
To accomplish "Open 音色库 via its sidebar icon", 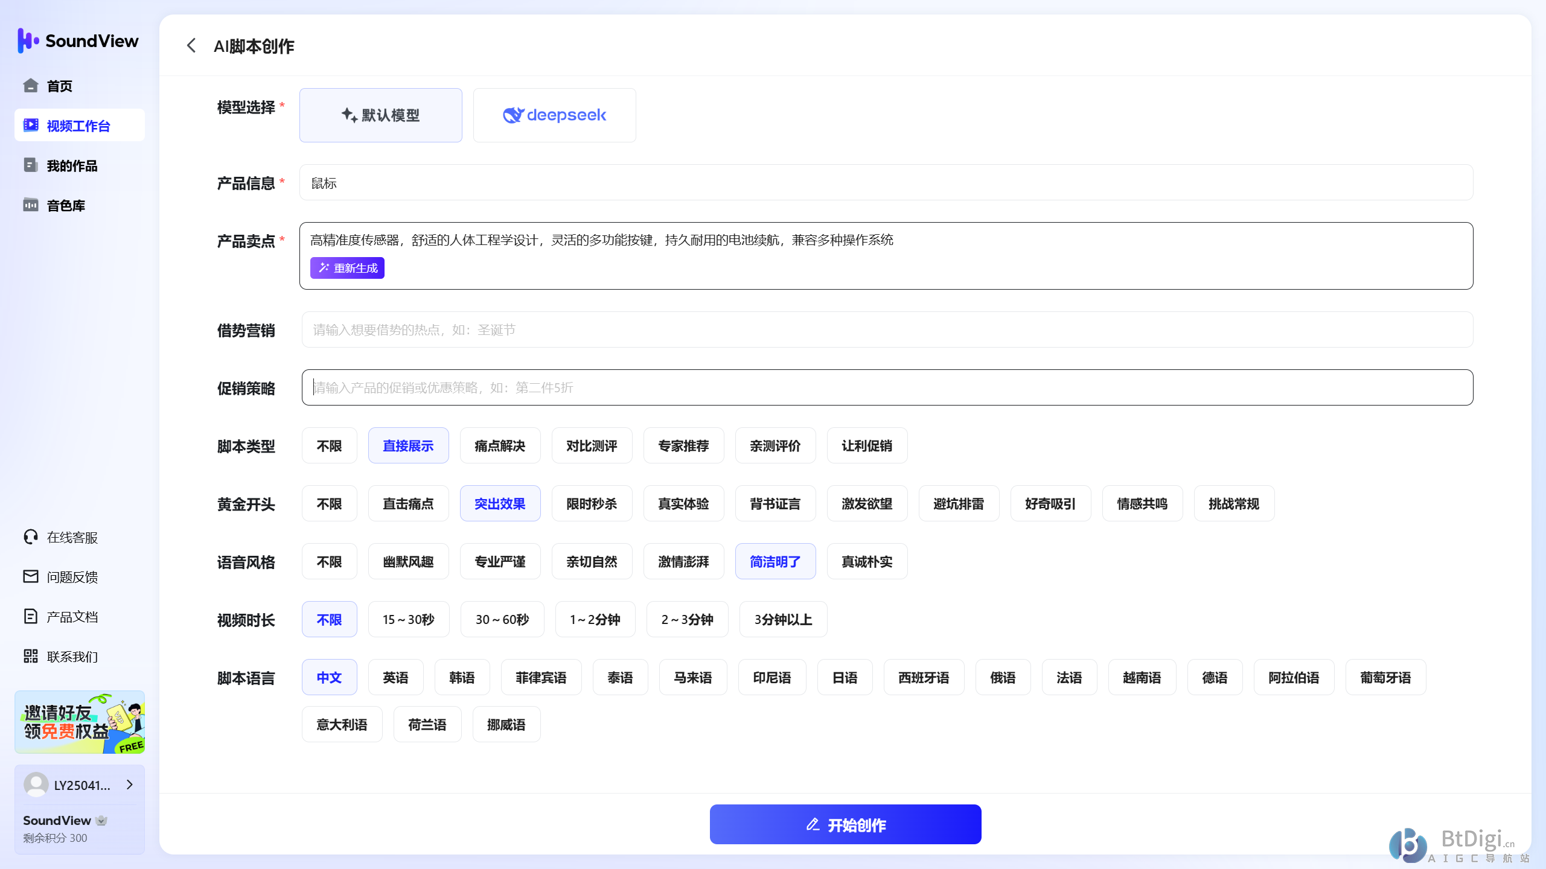I will (31, 205).
